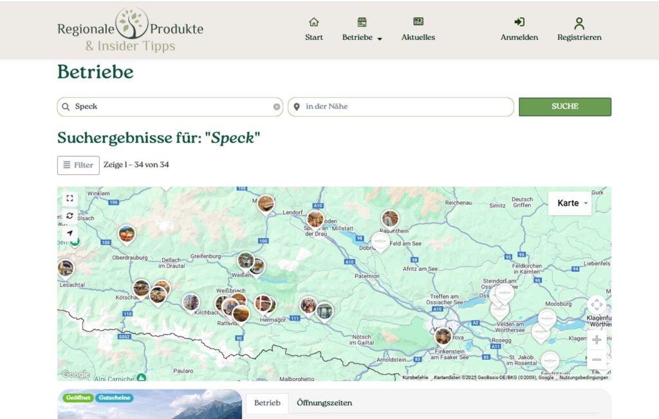Click the map refresh/reset icon
The image size is (659, 419).
(x=70, y=216)
